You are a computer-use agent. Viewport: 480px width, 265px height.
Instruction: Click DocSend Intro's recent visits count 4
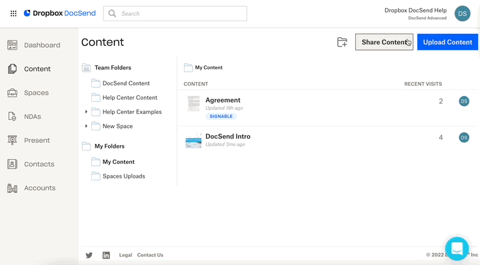pyautogui.click(x=441, y=138)
